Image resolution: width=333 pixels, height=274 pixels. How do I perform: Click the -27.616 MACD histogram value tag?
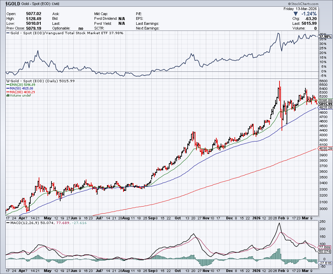pyautogui.click(x=325, y=263)
